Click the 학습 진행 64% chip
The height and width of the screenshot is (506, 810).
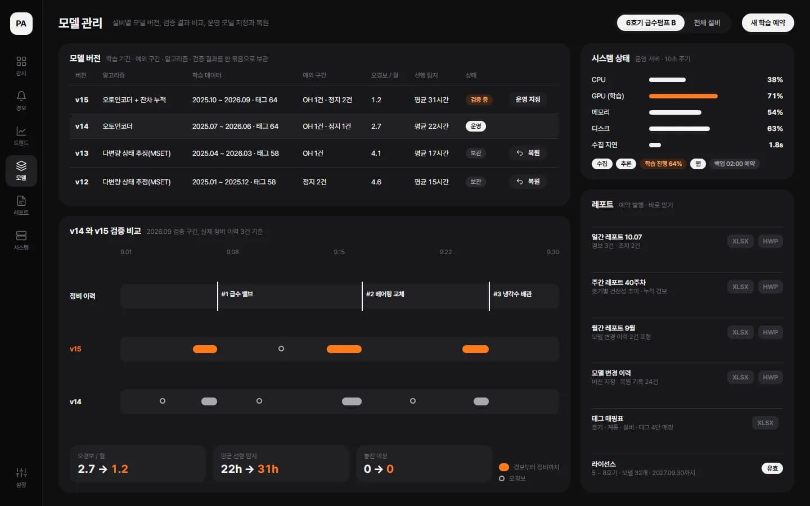click(663, 164)
